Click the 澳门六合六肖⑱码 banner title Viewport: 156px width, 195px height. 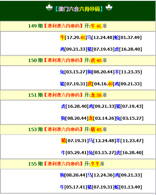click(x=79, y=9)
